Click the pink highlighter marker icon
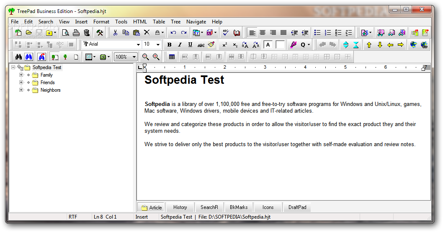 pyautogui.click(x=293, y=45)
